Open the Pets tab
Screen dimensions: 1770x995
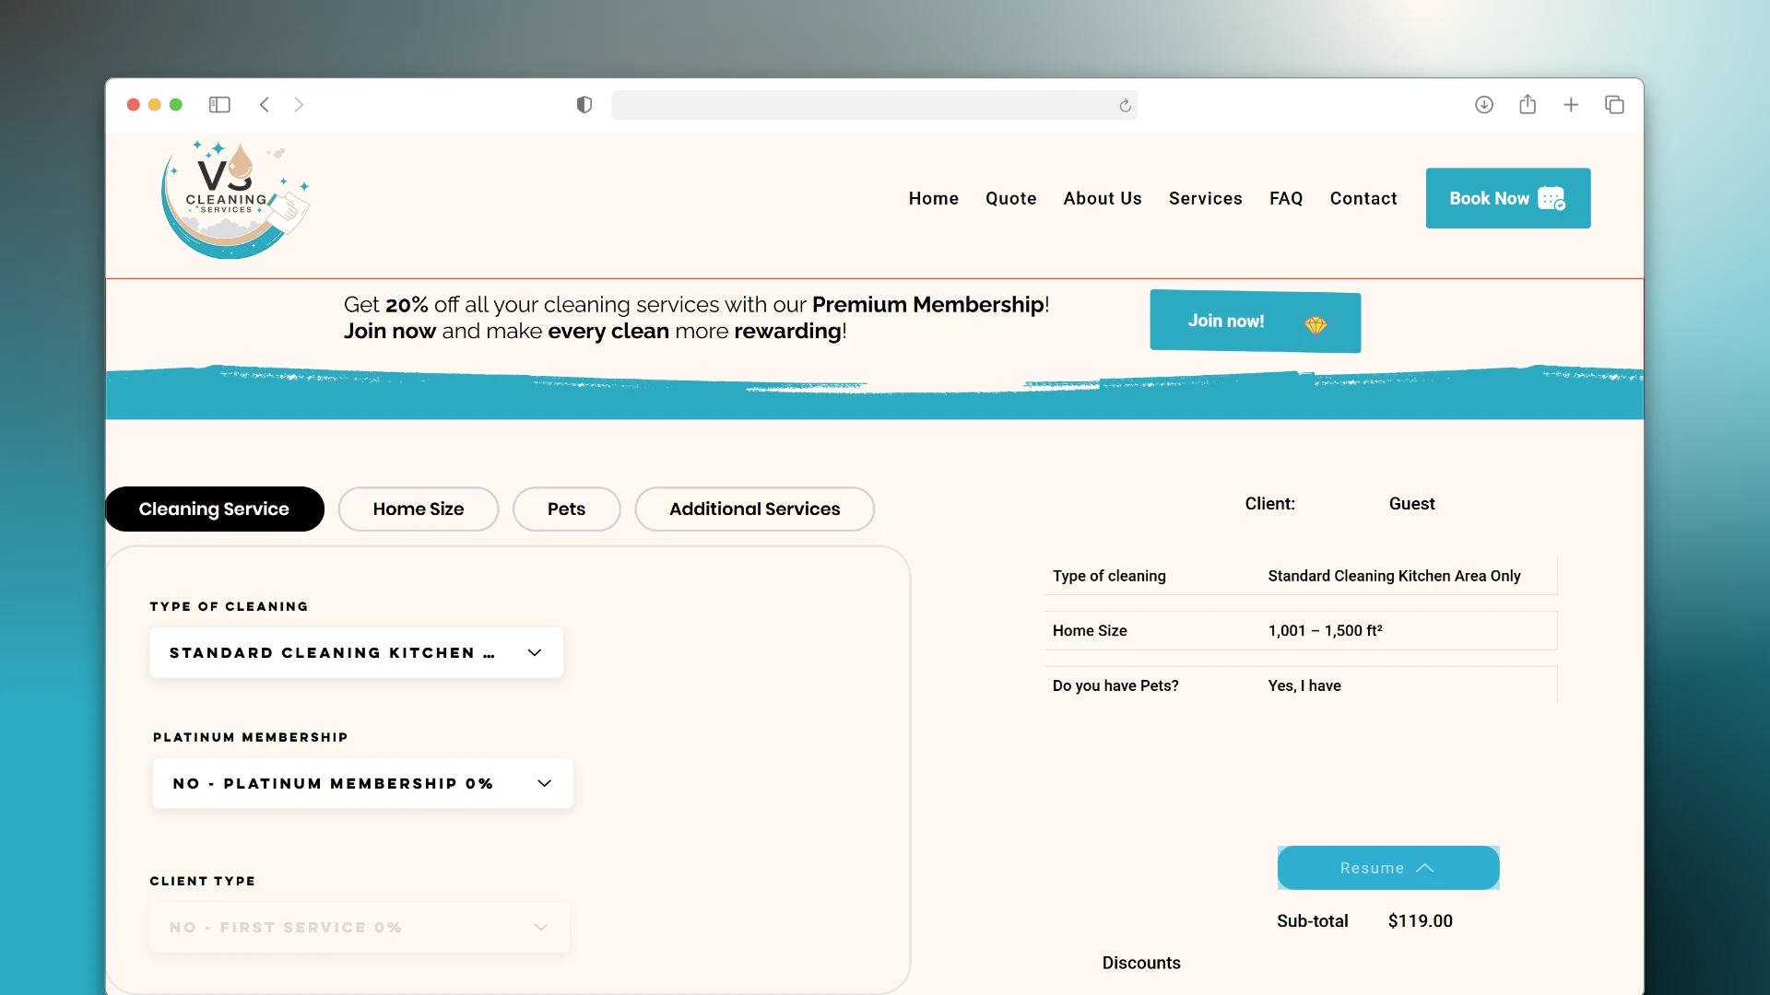coord(566,509)
